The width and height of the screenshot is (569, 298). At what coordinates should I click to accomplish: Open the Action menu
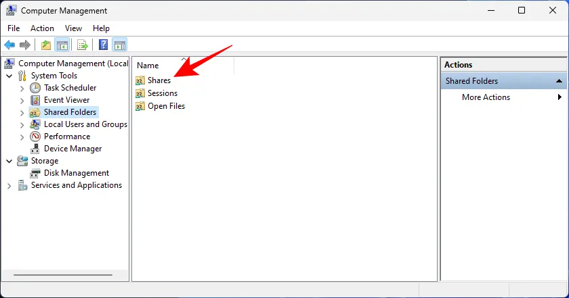[42, 28]
